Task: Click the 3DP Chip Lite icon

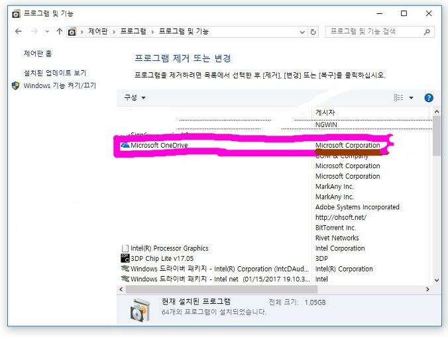Action: point(125,258)
